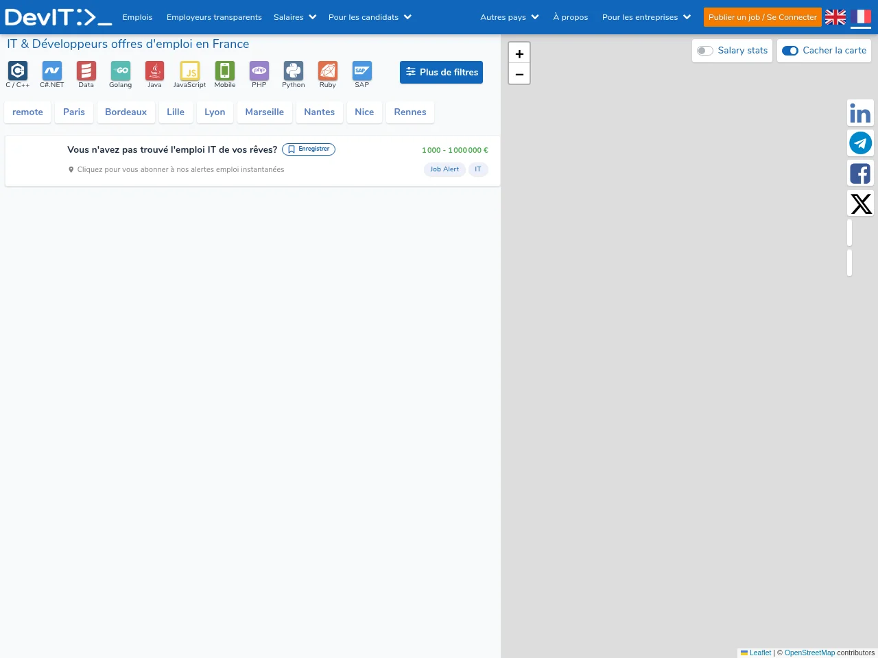The height and width of the screenshot is (658, 878).
Task: Expand the Salaires dropdown menu
Action: (295, 17)
